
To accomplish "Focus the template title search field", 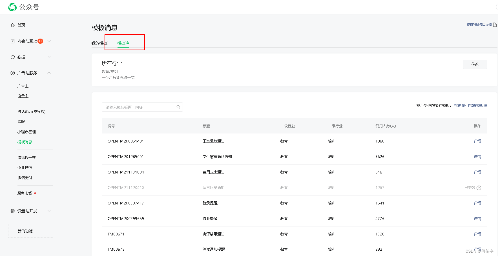I will 142,107.
